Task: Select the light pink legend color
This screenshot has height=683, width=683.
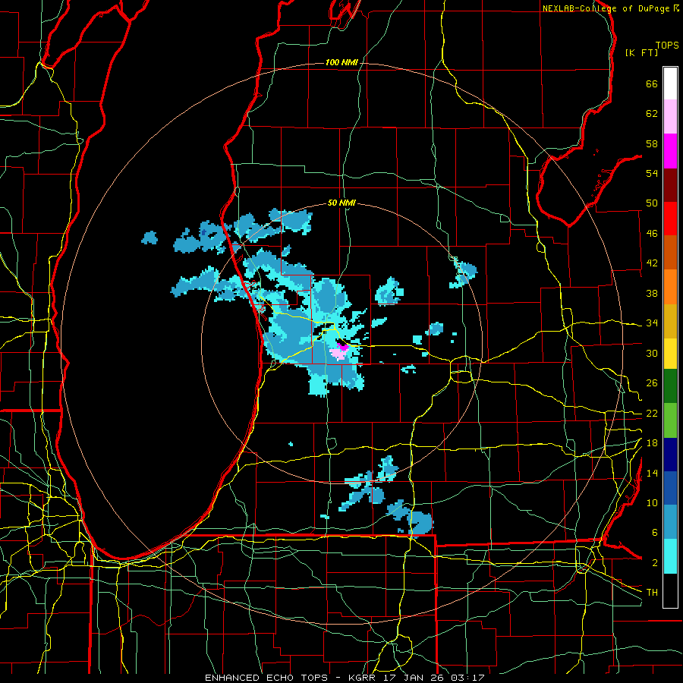Action: pyautogui.click(x=670, y=117)
